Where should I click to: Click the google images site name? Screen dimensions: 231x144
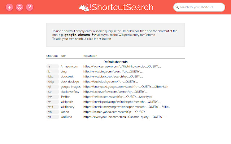click(x=71, y=87)
